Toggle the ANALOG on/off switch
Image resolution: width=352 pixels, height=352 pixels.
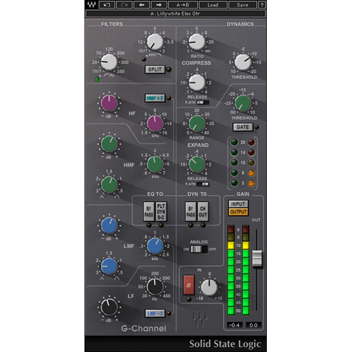pyautogui.click(x=199, y=249)
